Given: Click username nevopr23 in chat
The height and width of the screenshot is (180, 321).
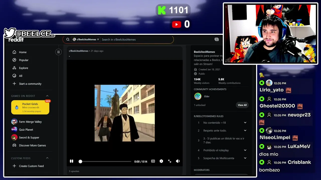Looking at the screenshot, I should [x=299, y=115].
